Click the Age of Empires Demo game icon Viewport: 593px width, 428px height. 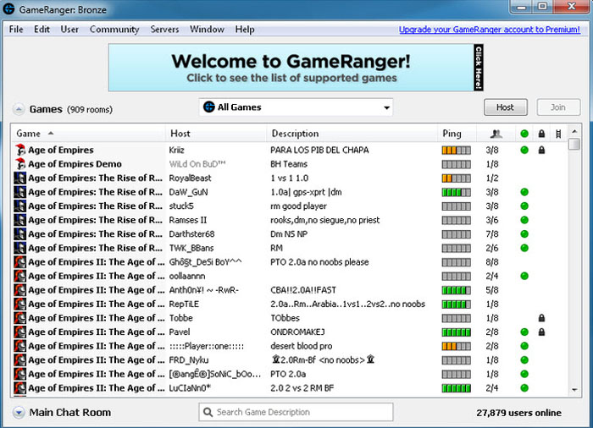[20, 164]
